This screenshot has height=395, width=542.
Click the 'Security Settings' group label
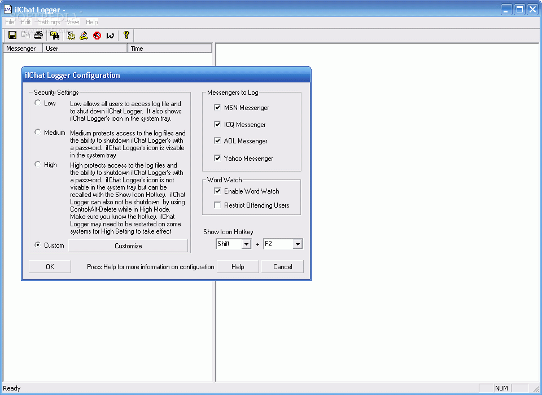(x=56, y=93)
